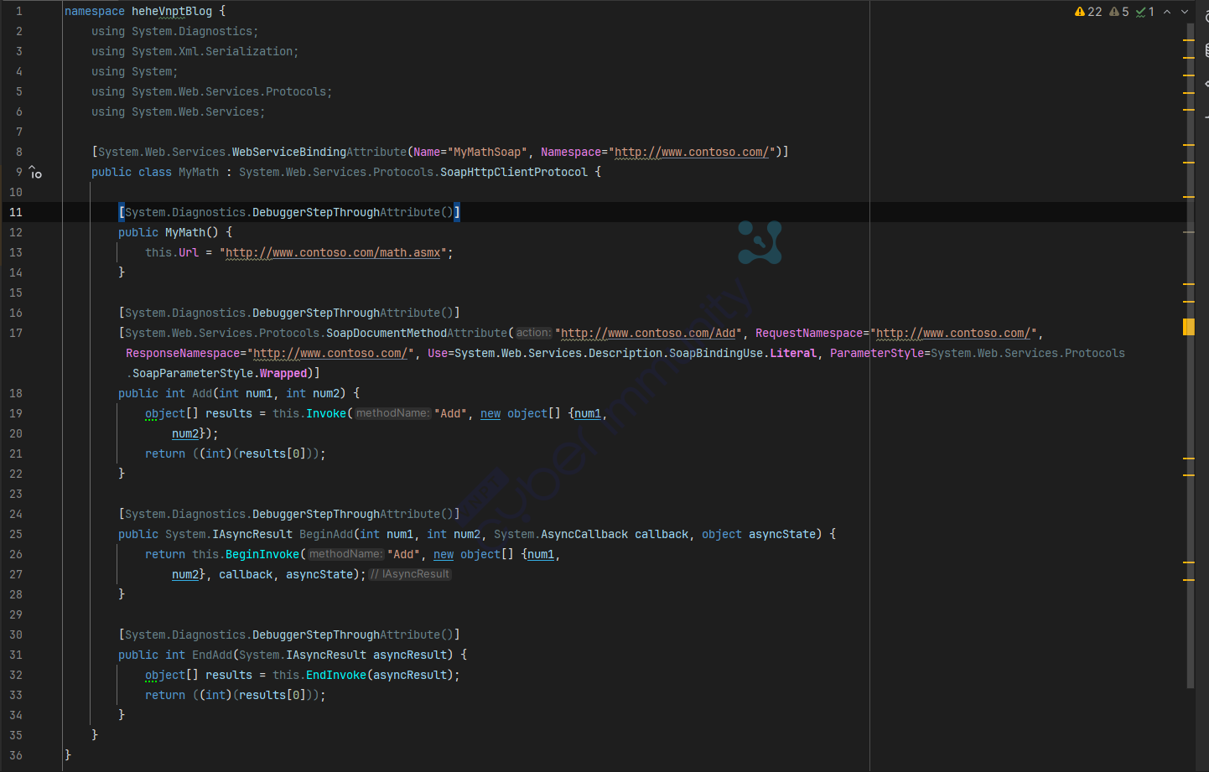Click the Namespace URL in WebServiceBindingAttribute on line 8
Image resolution: width=1209 pixels, height=772 pixels.
click(692, 153)
